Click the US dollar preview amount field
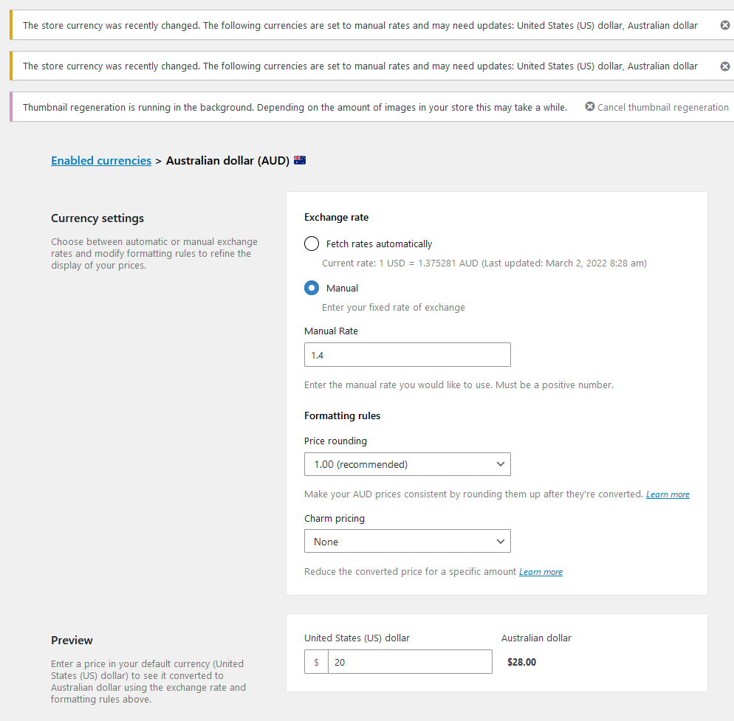 [410, 662]
